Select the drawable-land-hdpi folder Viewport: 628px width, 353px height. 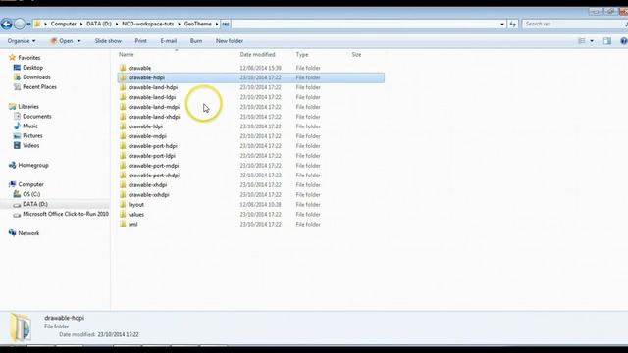tap(153, 87)
